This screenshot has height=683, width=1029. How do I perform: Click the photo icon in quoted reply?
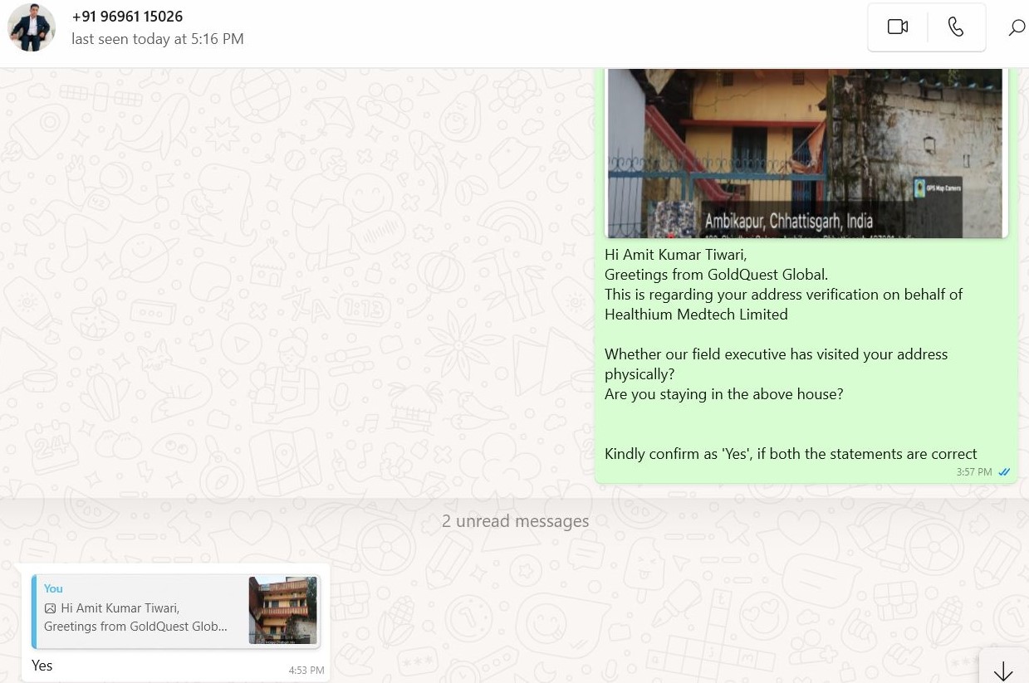pyautogui.click(x=50, y=608)
